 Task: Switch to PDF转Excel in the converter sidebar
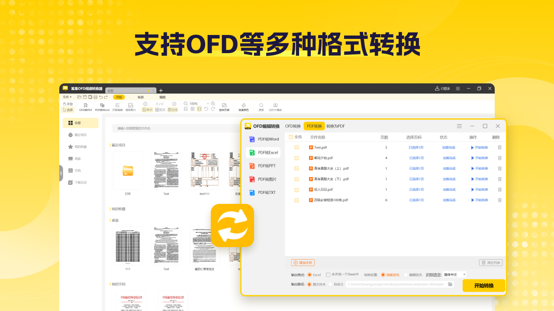point(264,152)
